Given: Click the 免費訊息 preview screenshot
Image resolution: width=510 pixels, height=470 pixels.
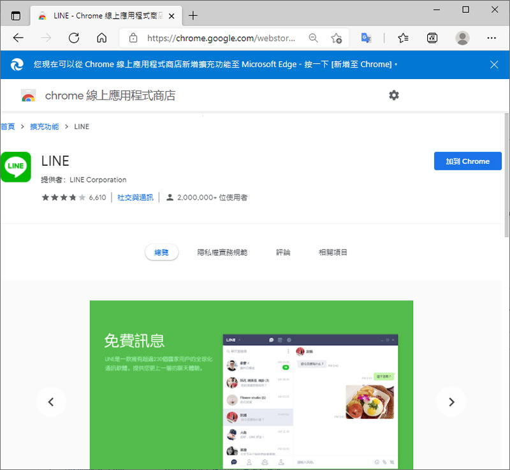Looking at the screenshot, I should [251, 385].
